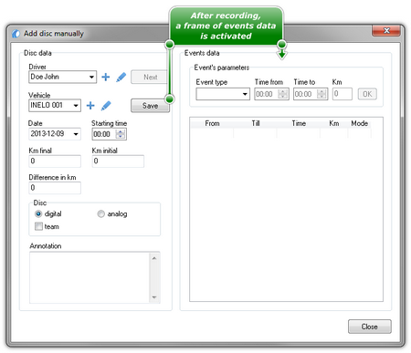Image resolution: width=411 pixels, height=353 pixels.
Task: Click into the Km initial field
Action: point(118,161)
